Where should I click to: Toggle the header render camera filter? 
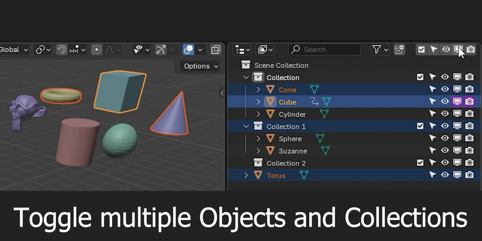[x=470, y=49]
